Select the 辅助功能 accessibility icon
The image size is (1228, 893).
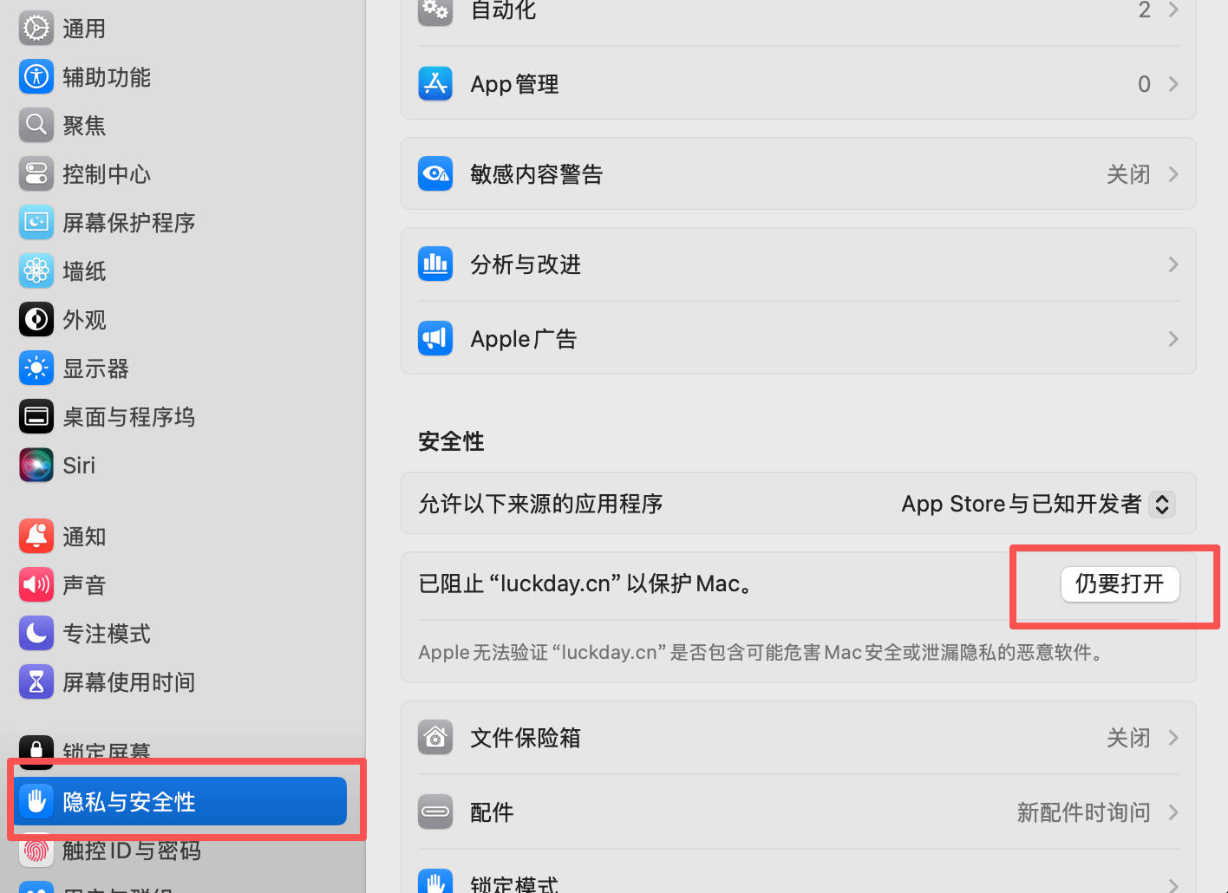coord(36,77)
